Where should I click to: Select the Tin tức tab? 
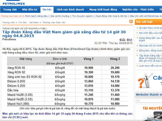tap(47, 10)
